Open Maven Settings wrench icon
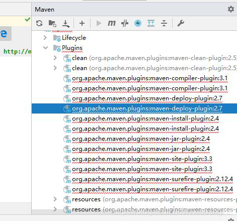The width and height of the screenshot is (237, 221). 181,23
